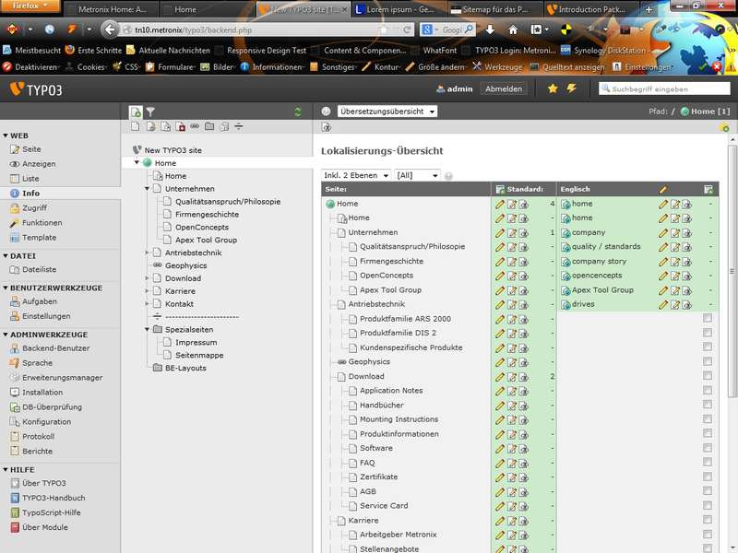Check the Englisch checkbox in the Download row

[x=708, y=376]
